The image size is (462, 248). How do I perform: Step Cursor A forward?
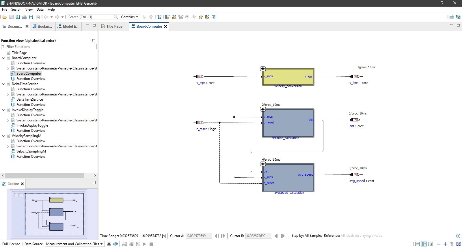[223, 236]
